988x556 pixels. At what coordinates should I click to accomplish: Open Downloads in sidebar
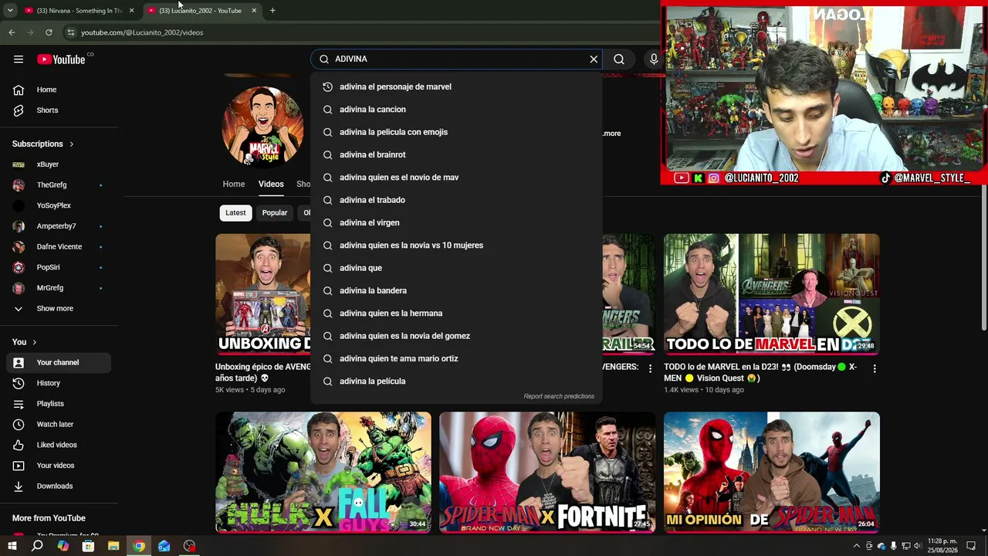point(59,486)
